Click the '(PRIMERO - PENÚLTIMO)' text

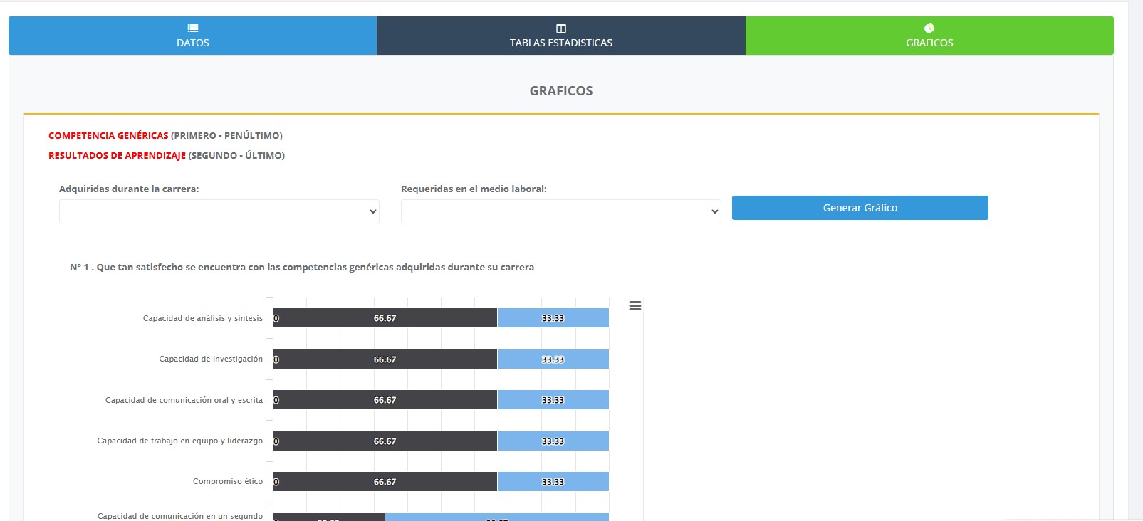[x=226, y=135]
